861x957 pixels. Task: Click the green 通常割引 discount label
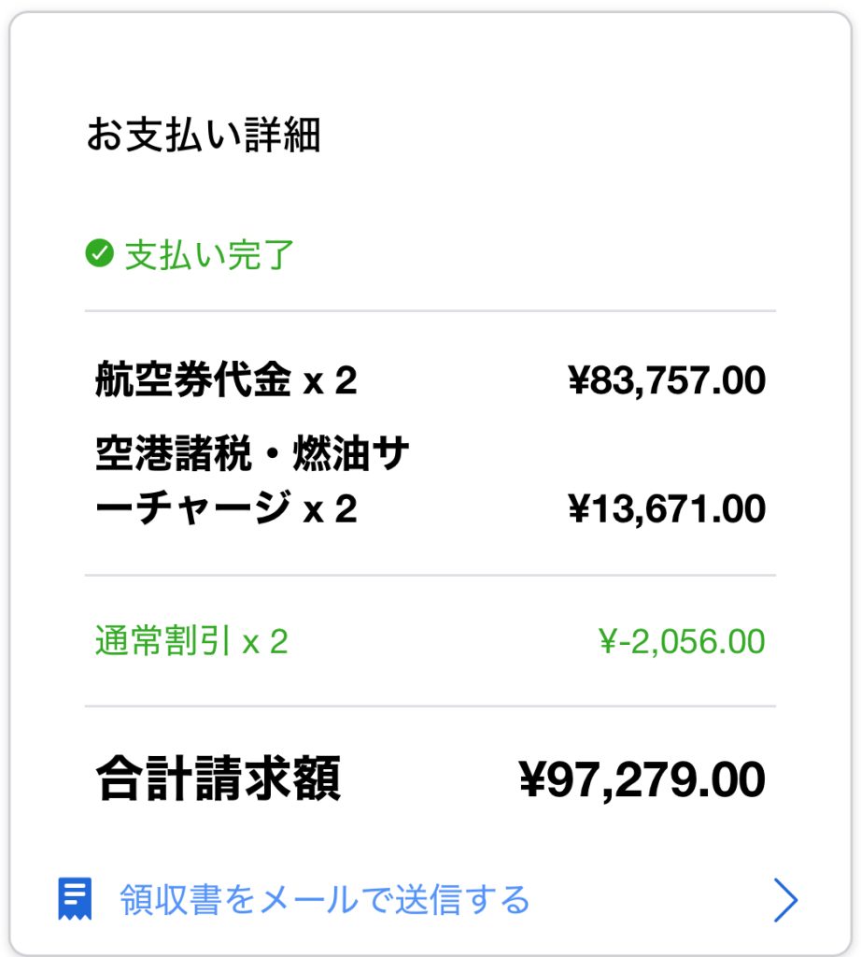coord(166,642)
